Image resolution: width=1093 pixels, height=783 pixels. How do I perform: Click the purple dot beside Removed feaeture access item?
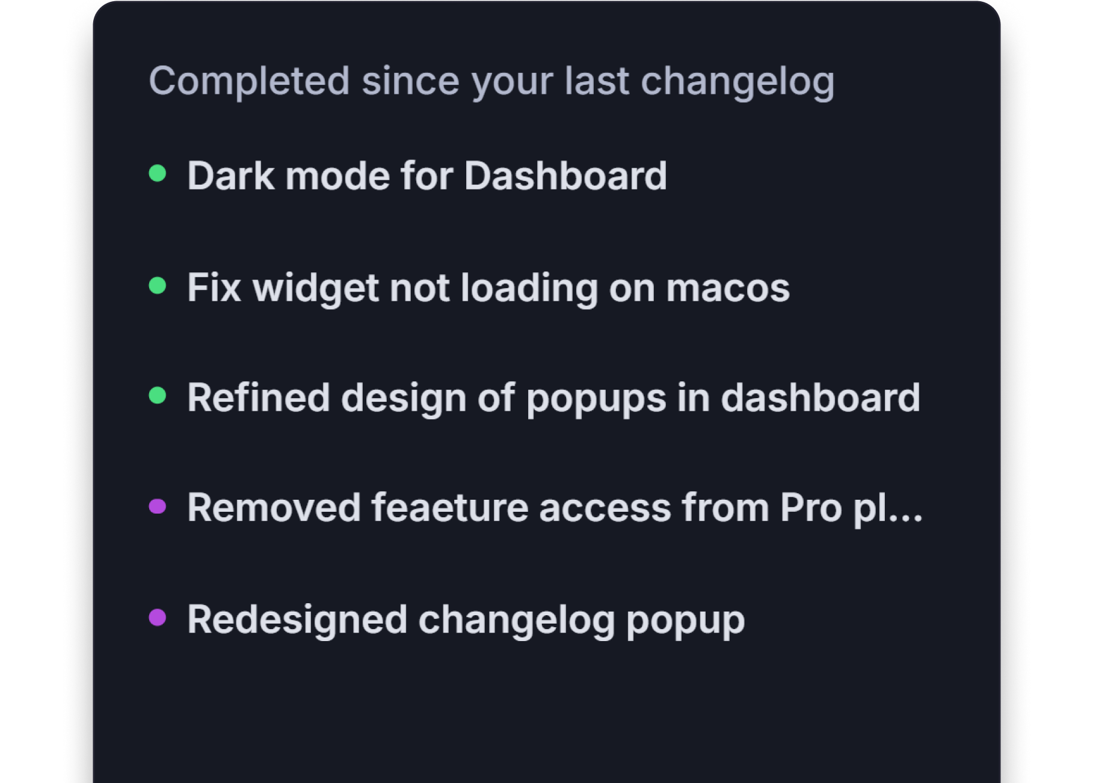(x=158, y=508)
